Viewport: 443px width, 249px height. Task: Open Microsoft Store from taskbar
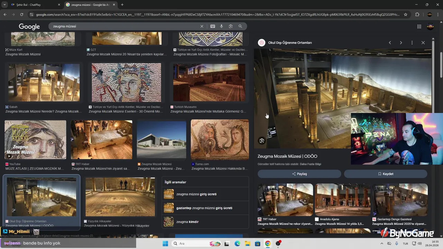coord(257,243)
